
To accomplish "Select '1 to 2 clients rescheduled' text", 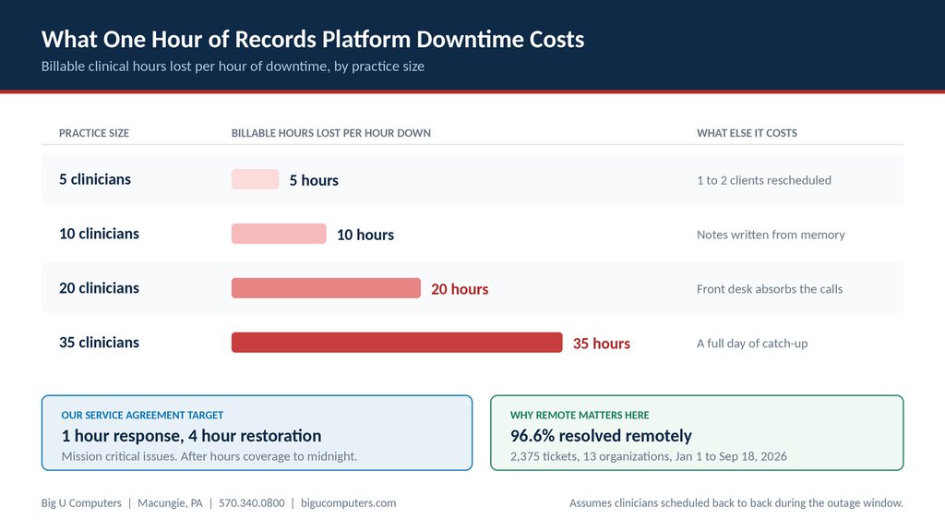I will pos(763,180).
